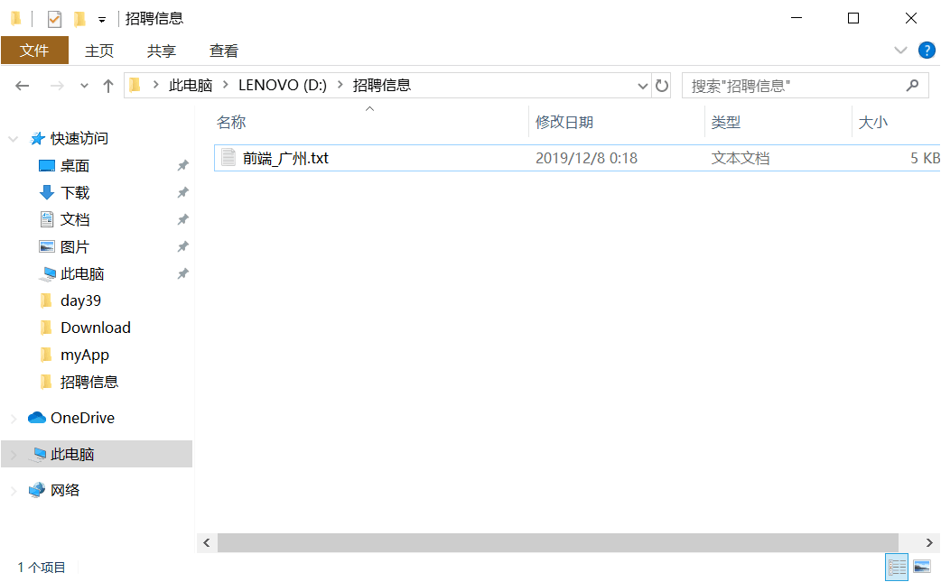This screenshot has width=941, height=582.
Task: Open 桌面 in quick access
Action: pyautogui.click(x=74, y=165)
